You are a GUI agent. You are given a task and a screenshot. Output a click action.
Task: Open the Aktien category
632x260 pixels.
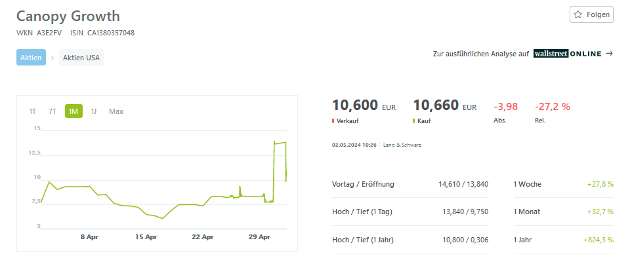pyautogui.click(x=31, y=58)
